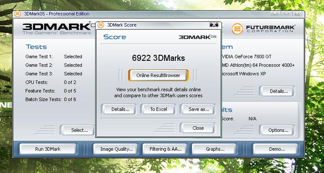Close the 3DMark Score dialog via Close button
Screen dimensions: 324x173
pos(198,128)
